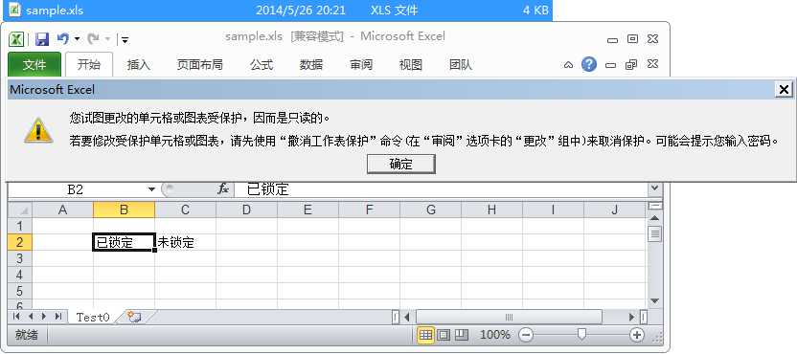Open the 页面布局 ribbon tab
The image size is (797, 354).
(199, 65)
